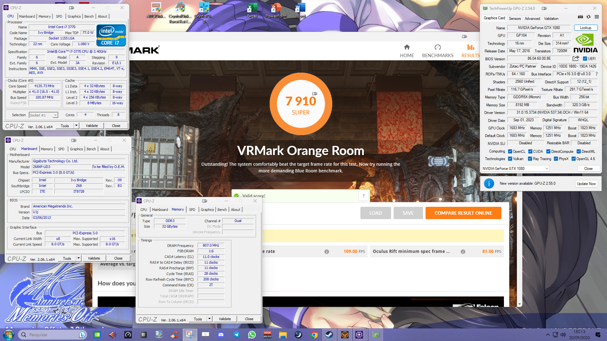Toggle the PhysX checkbox
This screenshot has width=607, height=341.
click(x=556, y=159)
